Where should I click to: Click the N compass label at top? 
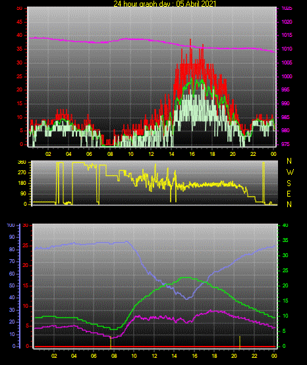click(x=289, y=161)
